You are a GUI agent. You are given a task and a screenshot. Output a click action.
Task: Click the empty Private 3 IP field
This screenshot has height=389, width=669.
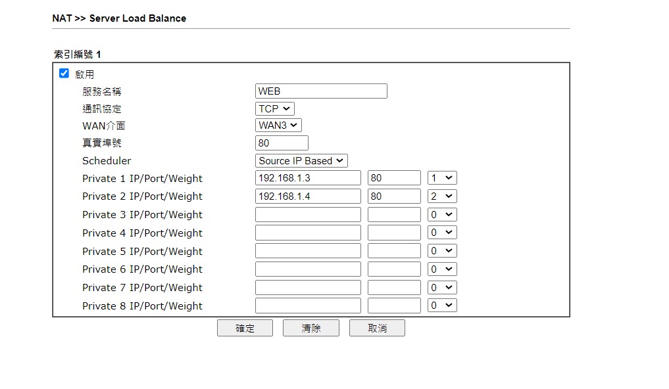308,214
